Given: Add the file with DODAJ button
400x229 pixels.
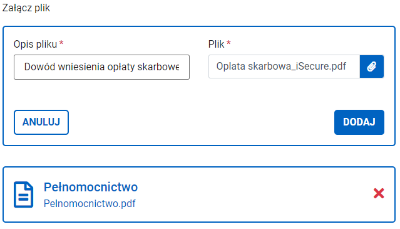Looking at the screenshot, I should 359,122.
